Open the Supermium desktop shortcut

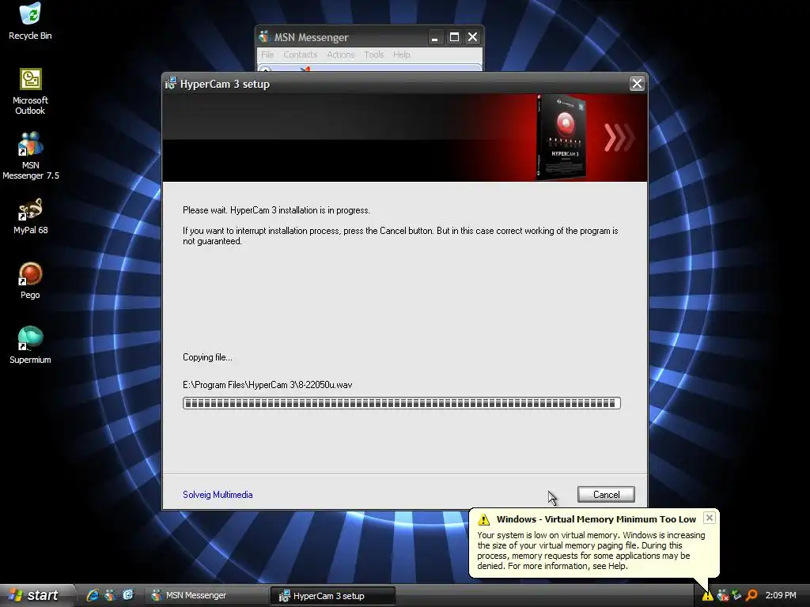click(30, 345)
